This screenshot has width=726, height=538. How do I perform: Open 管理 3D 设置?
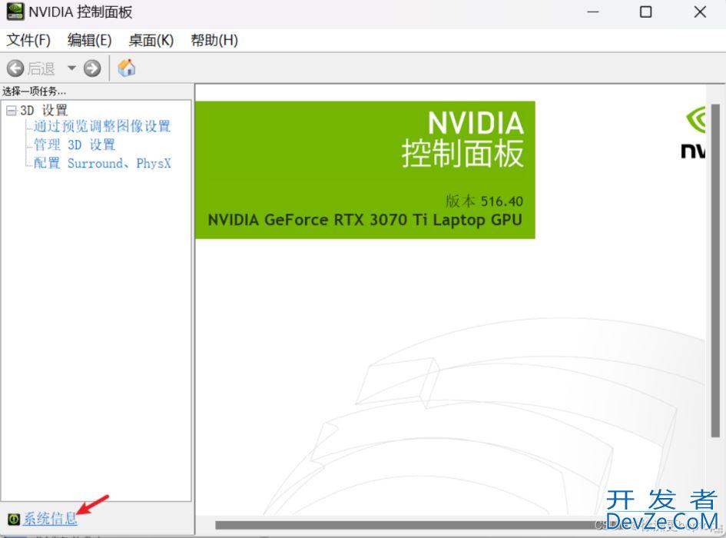click(x=74, y=144)
